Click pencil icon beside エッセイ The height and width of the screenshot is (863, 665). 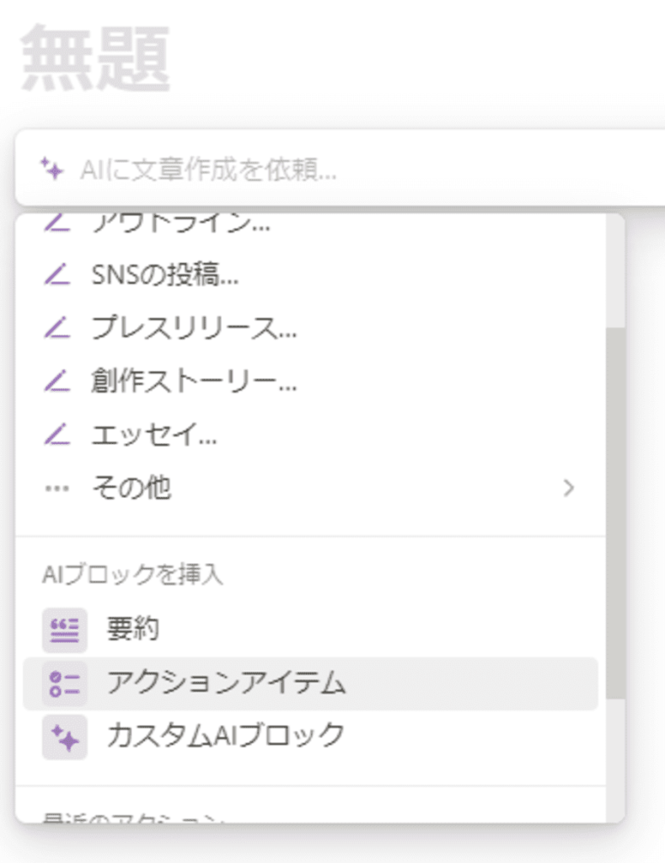click(x=57, y=434)
